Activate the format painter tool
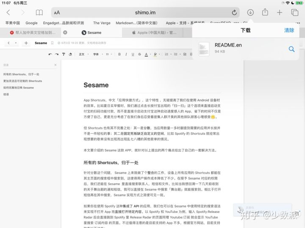 tap(64, 54)
